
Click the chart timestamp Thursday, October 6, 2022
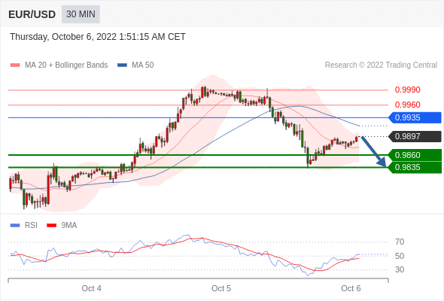[x=98, y=37]
